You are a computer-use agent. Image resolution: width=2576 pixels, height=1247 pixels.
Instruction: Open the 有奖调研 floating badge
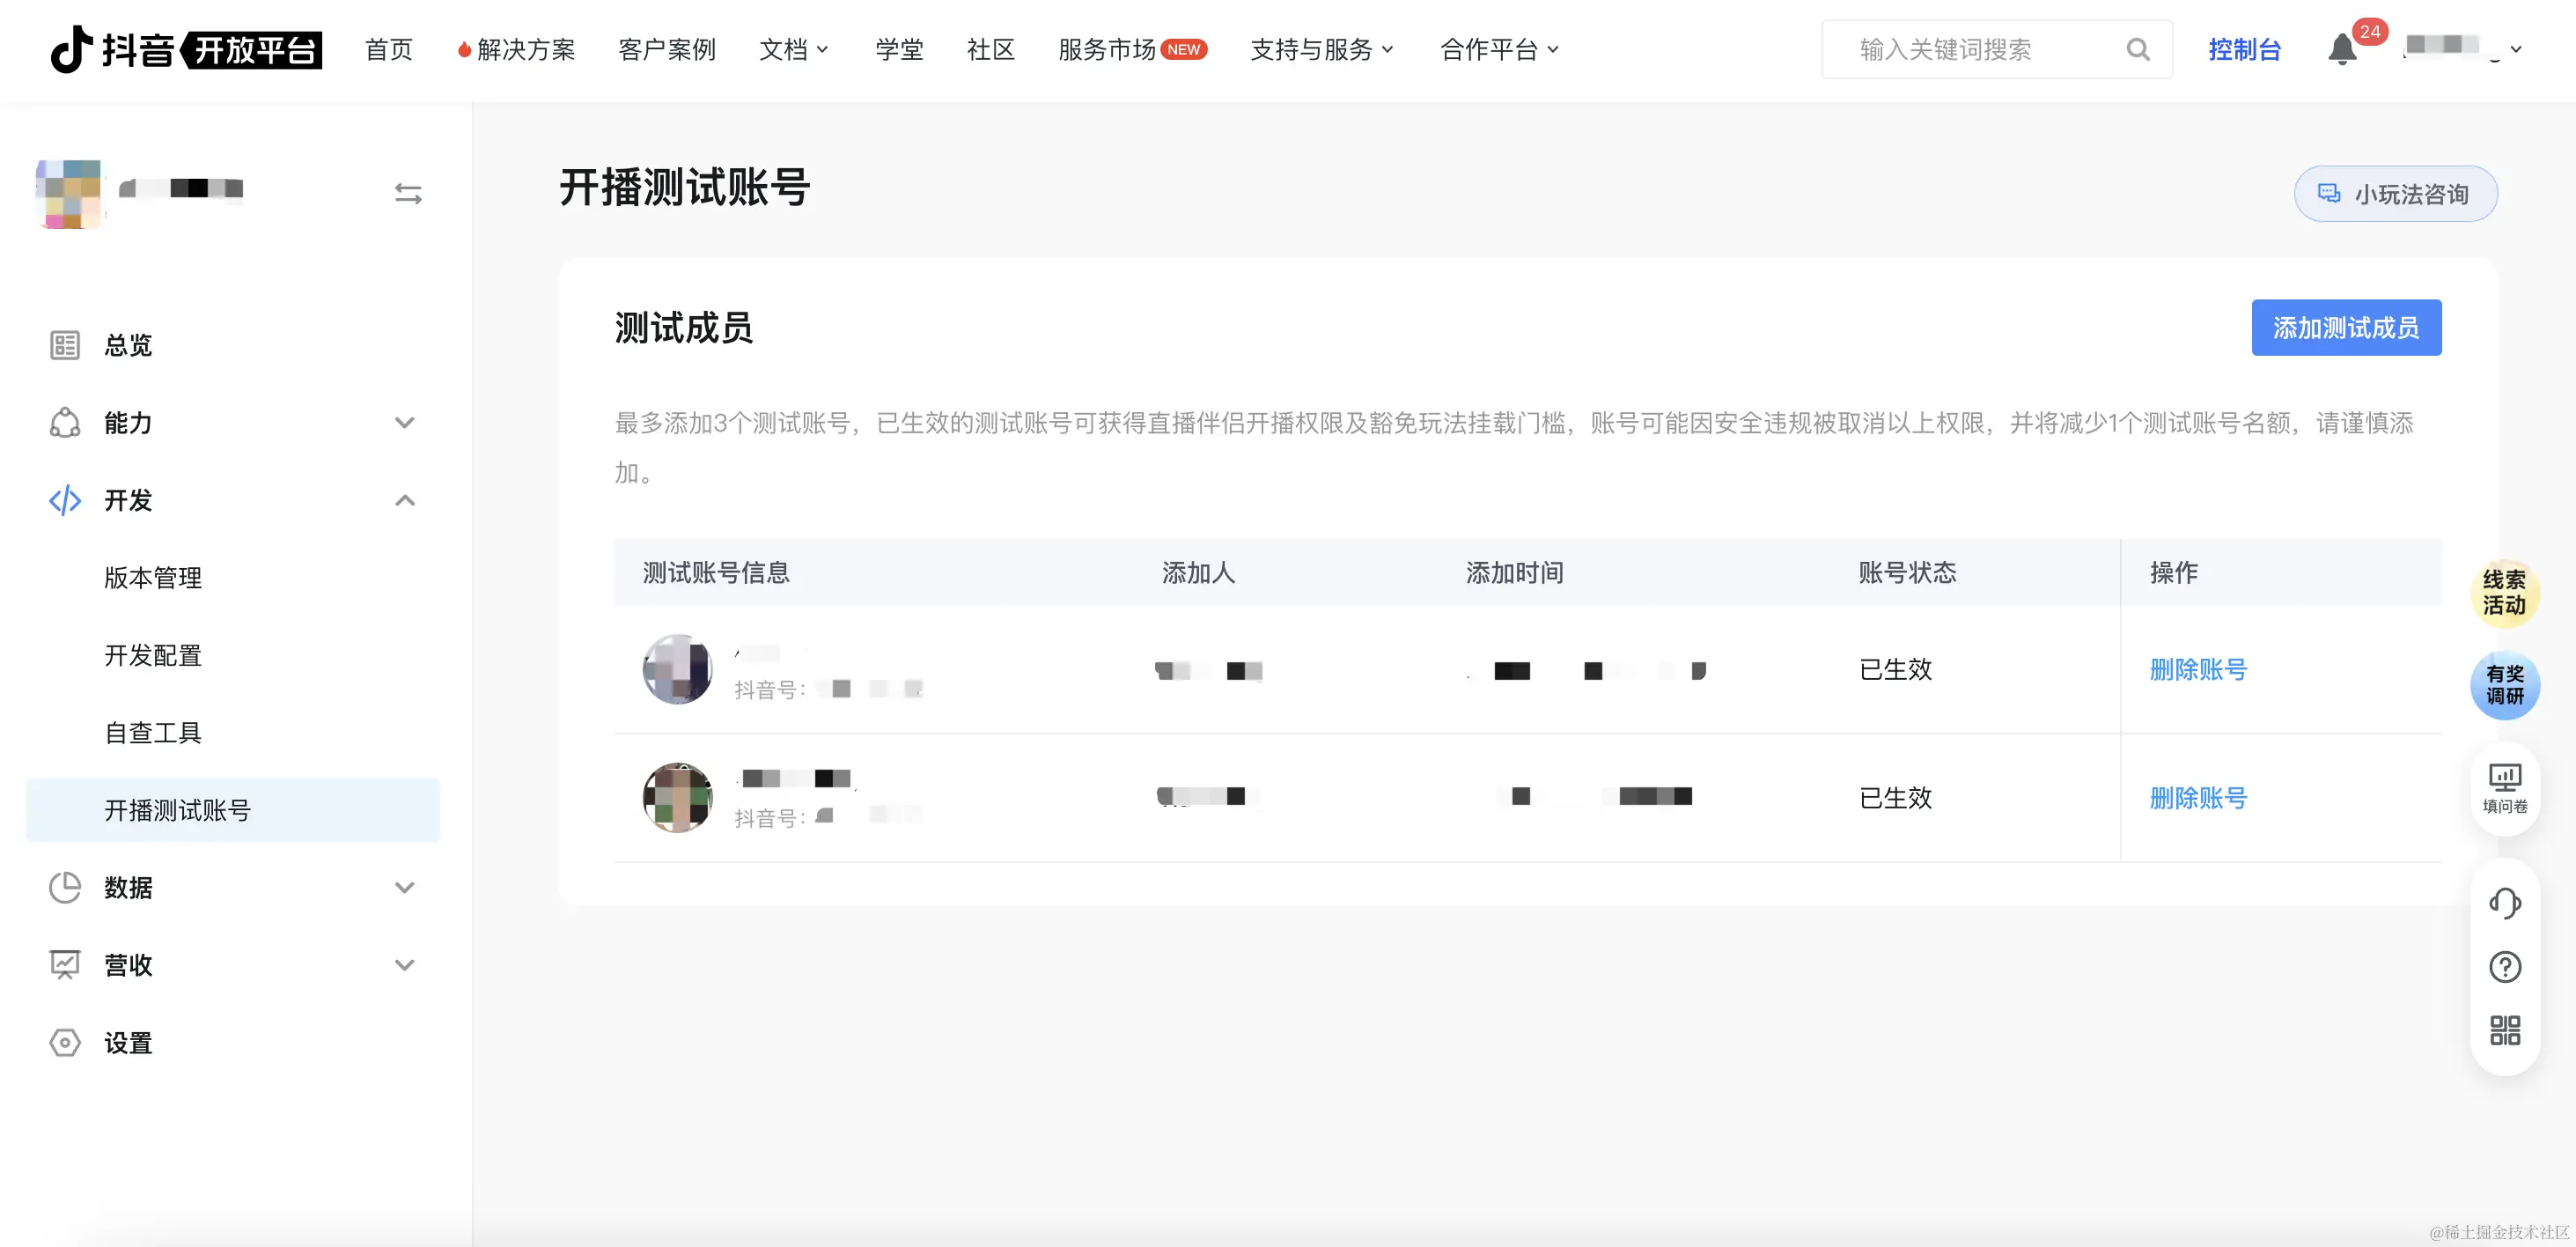(2504, 685)
